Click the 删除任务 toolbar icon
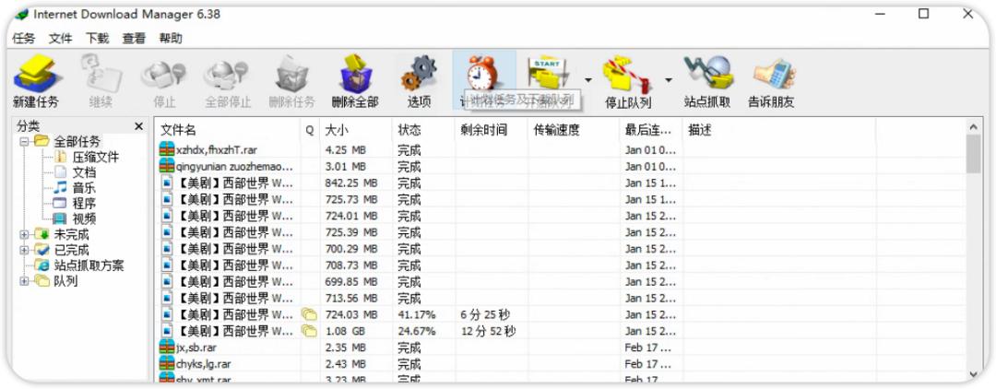Image resolution: width=996 pixels, height=389 pixels. 291,75
